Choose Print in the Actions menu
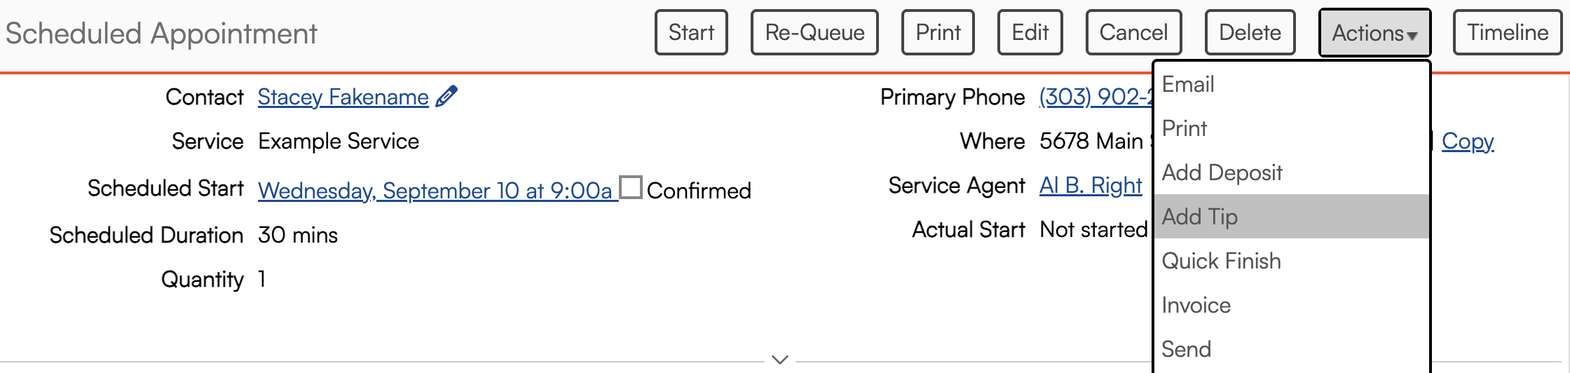This screenshot has height=373, width=1570. click(x=1185, y=128)
